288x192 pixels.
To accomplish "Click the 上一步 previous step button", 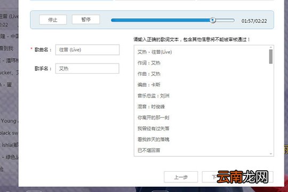I will (181, 177).
